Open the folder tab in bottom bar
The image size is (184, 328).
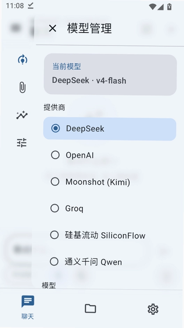90,308
